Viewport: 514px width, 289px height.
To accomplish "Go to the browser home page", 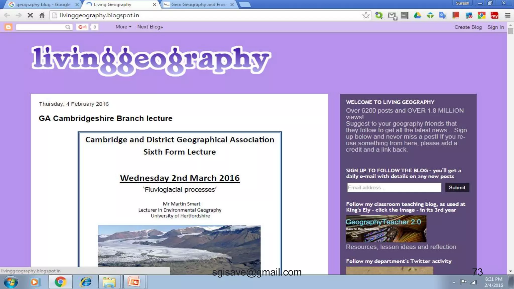I will [x=42, y=15].
